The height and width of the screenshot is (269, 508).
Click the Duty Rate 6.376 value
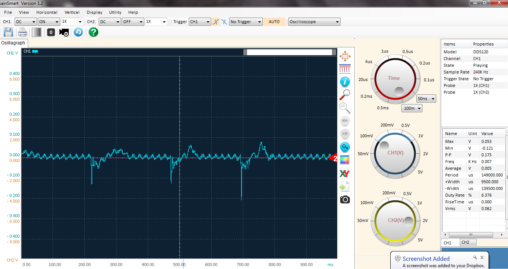[487, 195]
